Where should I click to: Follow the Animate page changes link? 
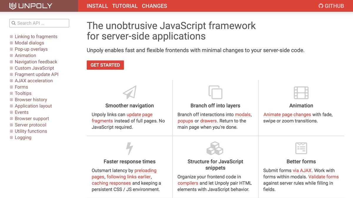[x=287, y=115]
